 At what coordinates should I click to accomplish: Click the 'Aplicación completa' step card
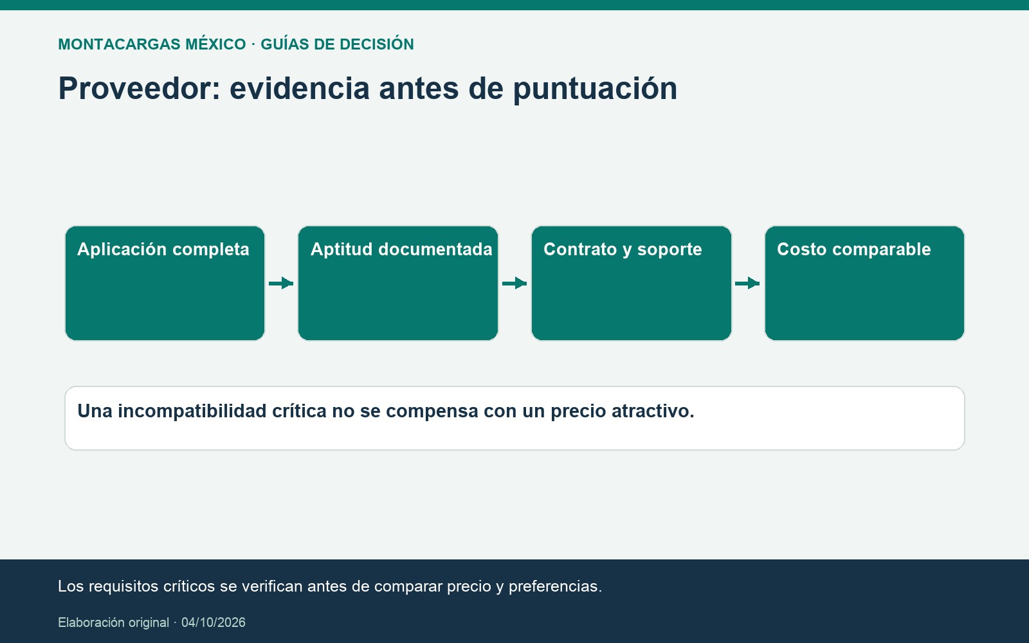pos(165,283)
